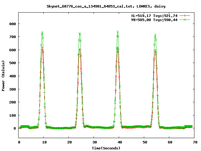Click the 60 x-axis tick label

[x=170, y=142]
